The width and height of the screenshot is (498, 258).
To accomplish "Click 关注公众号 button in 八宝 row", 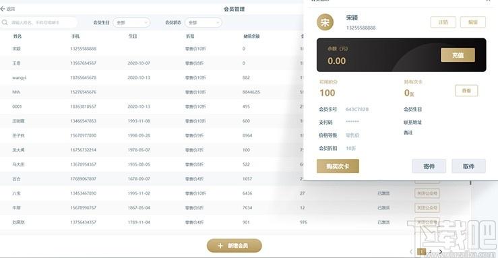I will pyautogui.click(x=427, y=193).
